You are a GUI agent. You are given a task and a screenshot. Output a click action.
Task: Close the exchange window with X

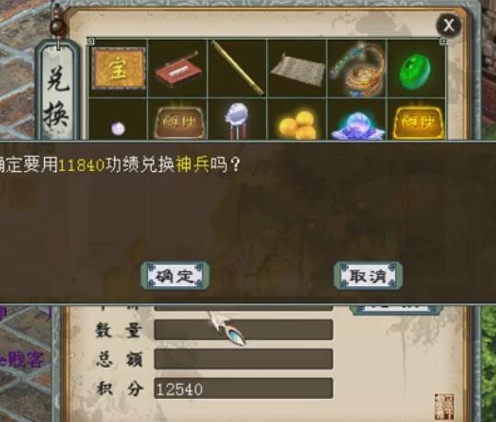pyautogui.click(x=448, y=26)
